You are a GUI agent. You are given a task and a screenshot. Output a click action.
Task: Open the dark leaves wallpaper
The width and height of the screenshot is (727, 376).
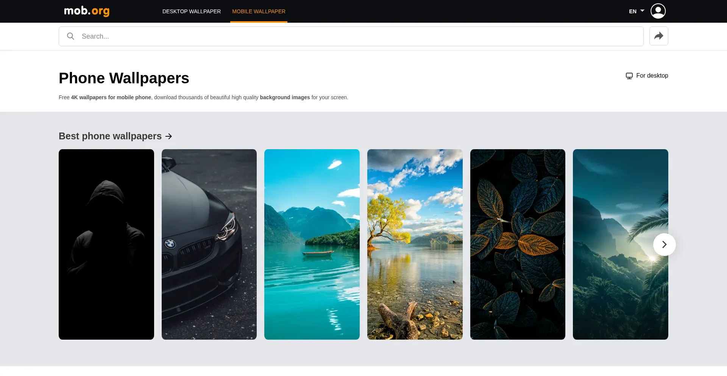[518, 244]
